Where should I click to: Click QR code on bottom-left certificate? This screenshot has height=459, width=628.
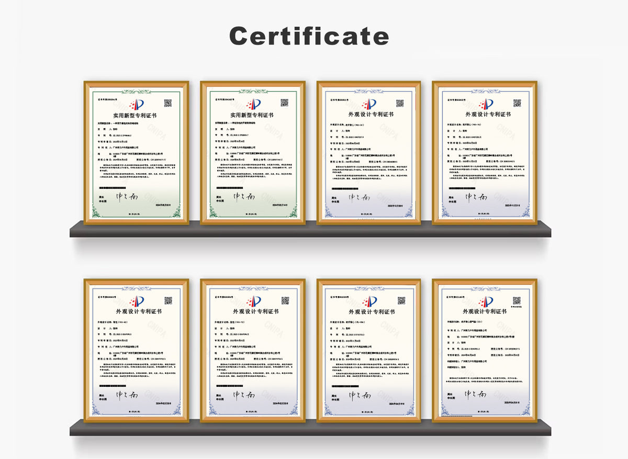(x=167, y=300)
